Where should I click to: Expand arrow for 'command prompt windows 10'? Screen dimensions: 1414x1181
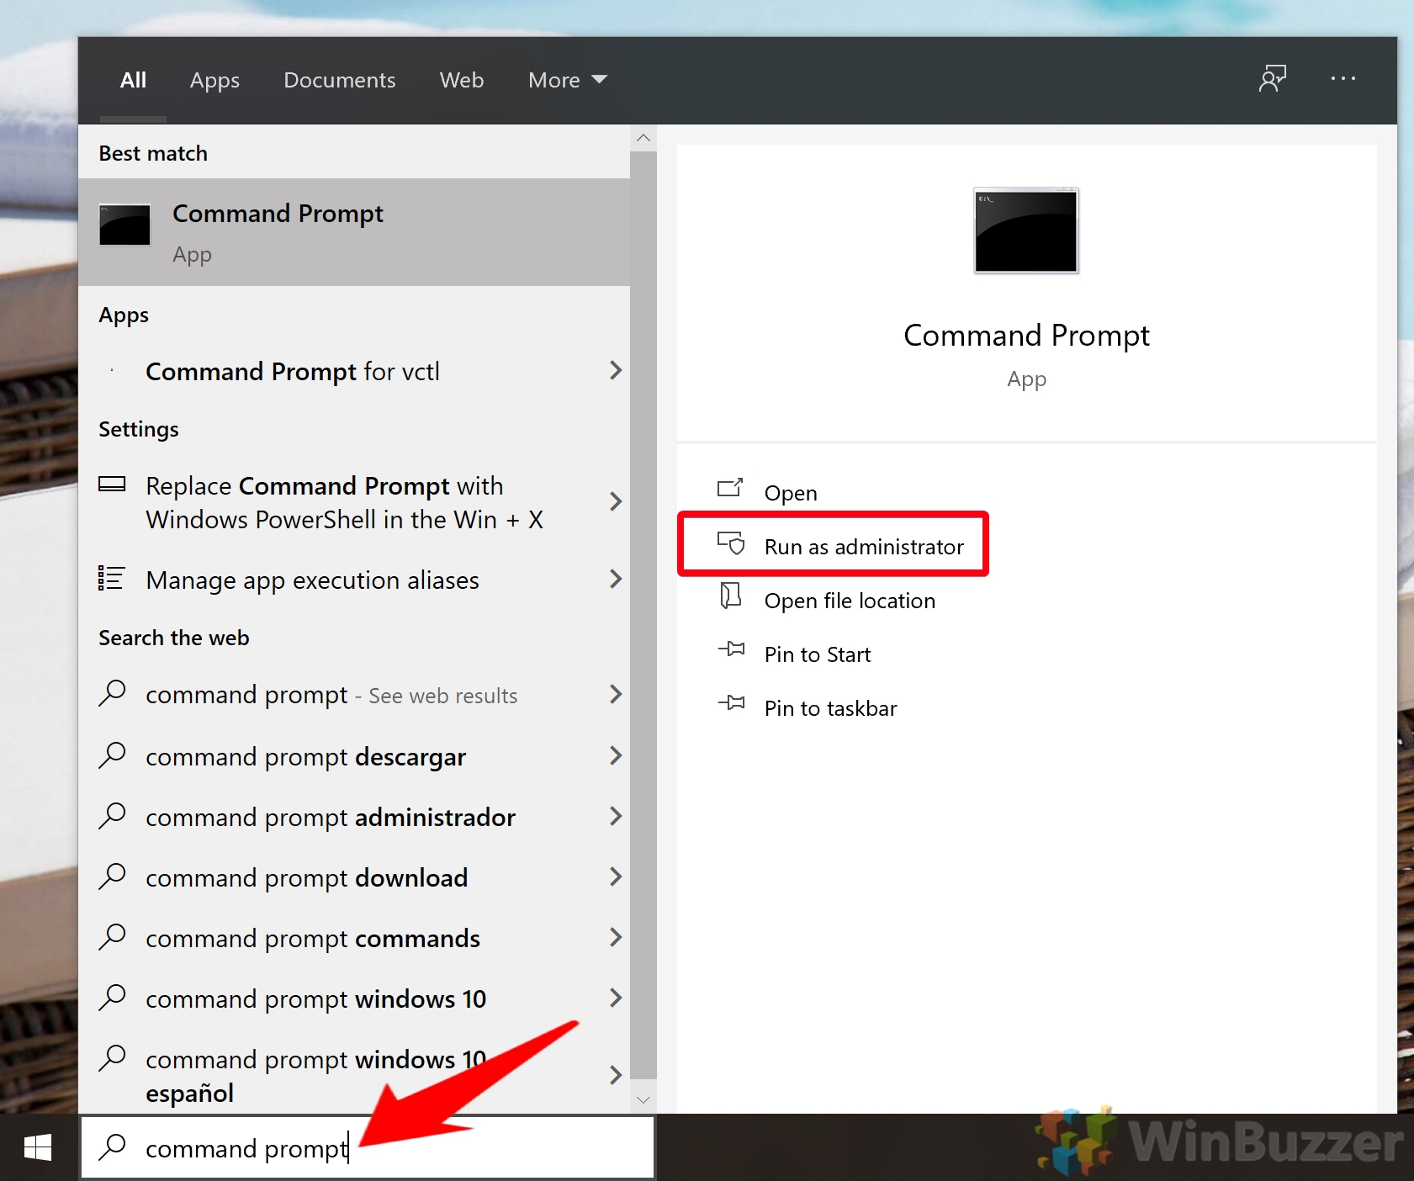[616, 998]
